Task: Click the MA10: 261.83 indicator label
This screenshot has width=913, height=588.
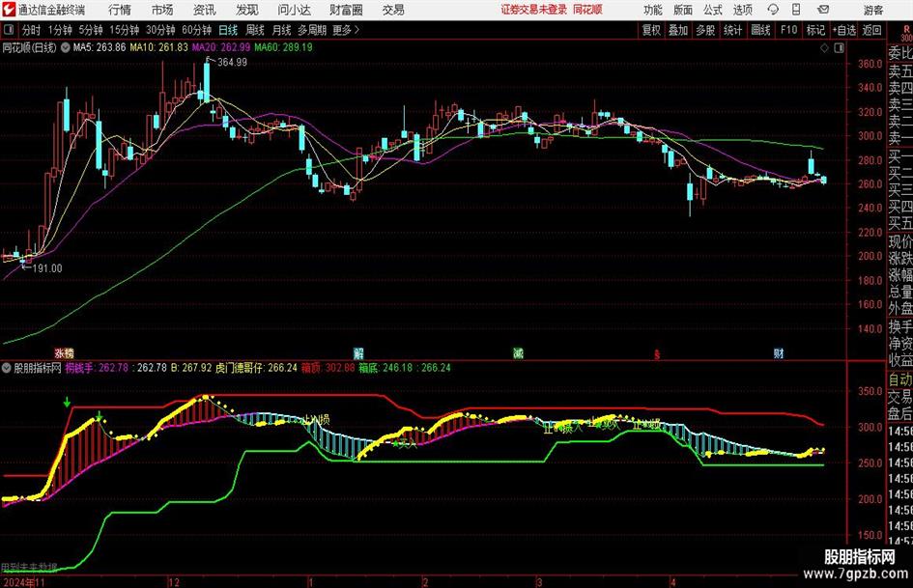Action: (159, 47)
